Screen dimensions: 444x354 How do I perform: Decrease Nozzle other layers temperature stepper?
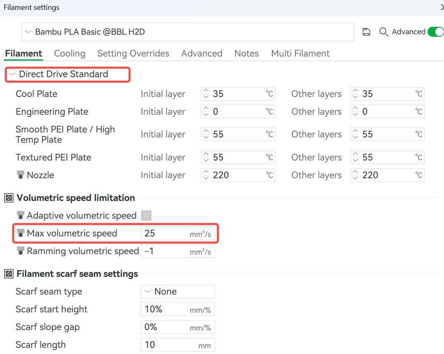click(x=355, y=178)
